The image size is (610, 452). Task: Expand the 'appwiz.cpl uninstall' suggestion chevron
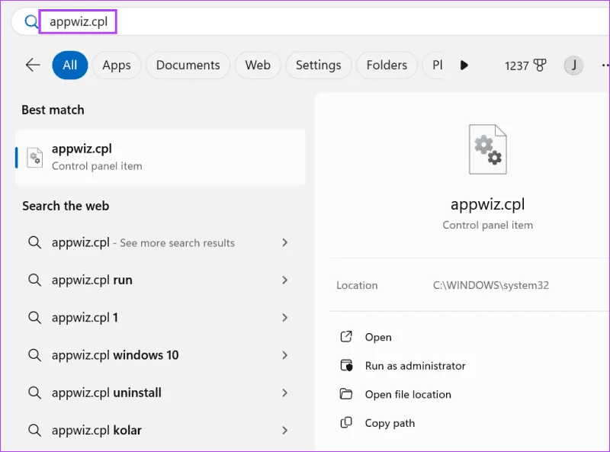point(284,393)
